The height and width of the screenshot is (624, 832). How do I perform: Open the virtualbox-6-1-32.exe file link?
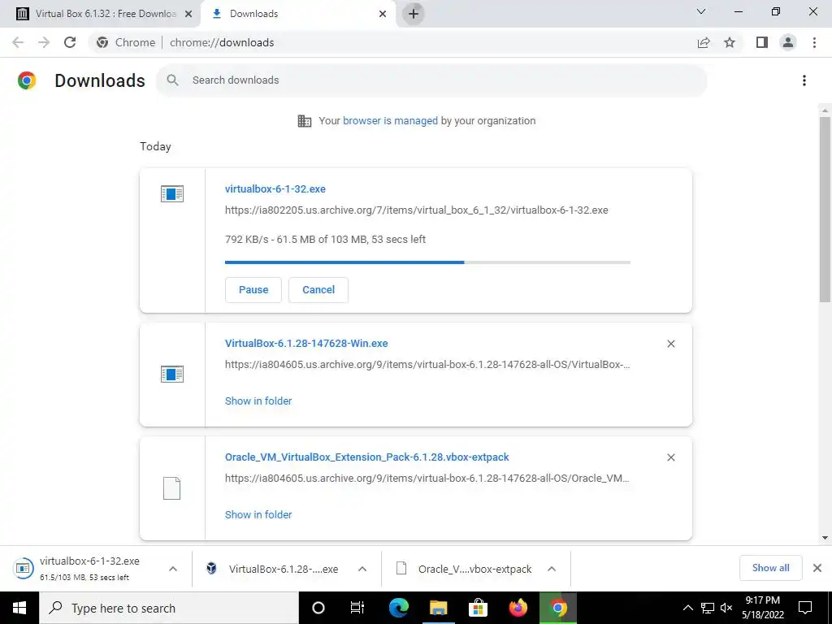[x=275, y=188]
